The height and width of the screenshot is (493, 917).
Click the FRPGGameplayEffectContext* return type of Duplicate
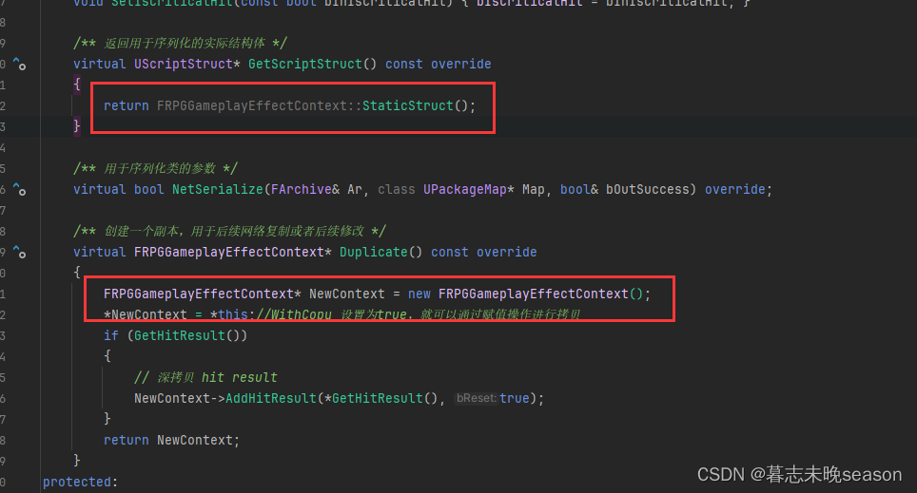pos(233,253)
